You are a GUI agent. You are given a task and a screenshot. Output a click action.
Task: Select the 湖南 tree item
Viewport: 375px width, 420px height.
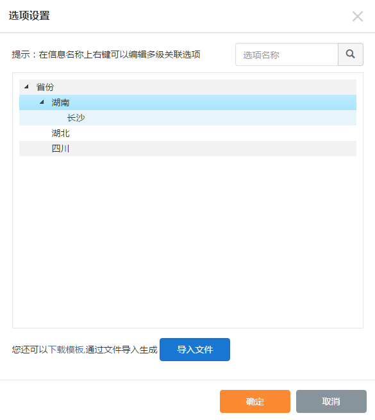[x=188, y=102]
